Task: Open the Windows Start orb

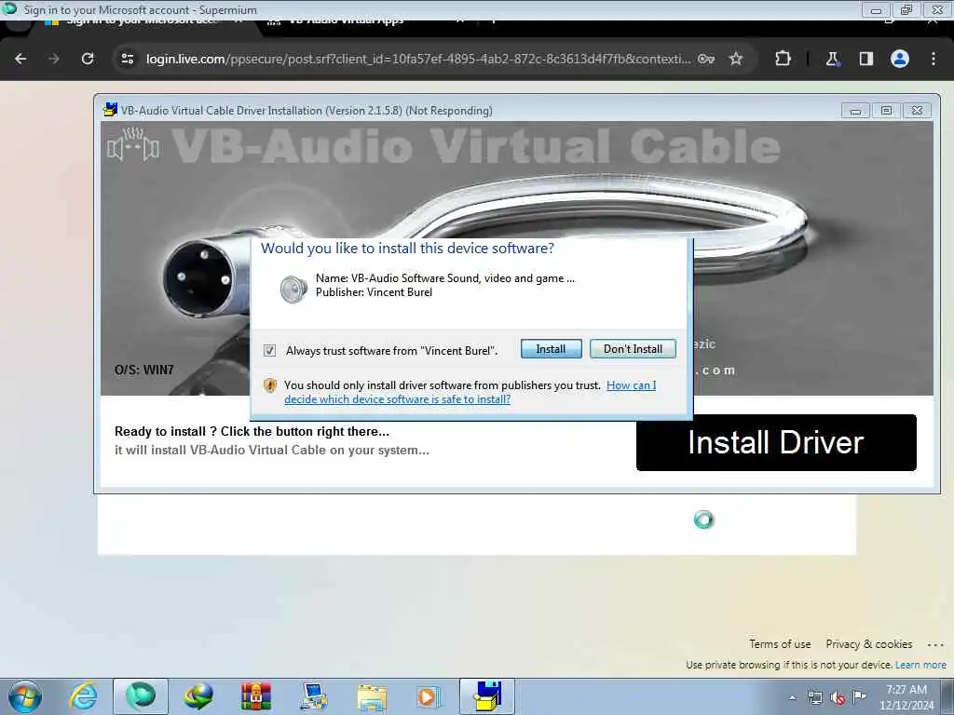Action: 25,696
